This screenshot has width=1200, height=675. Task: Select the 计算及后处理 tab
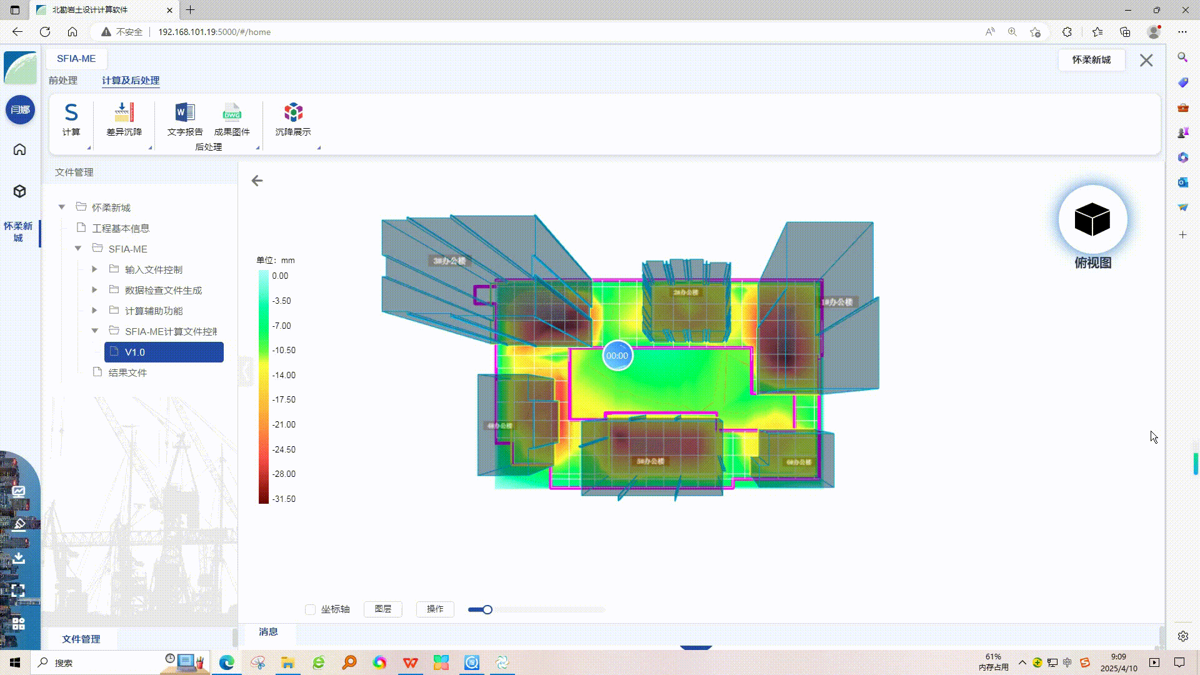pos(131,81)
